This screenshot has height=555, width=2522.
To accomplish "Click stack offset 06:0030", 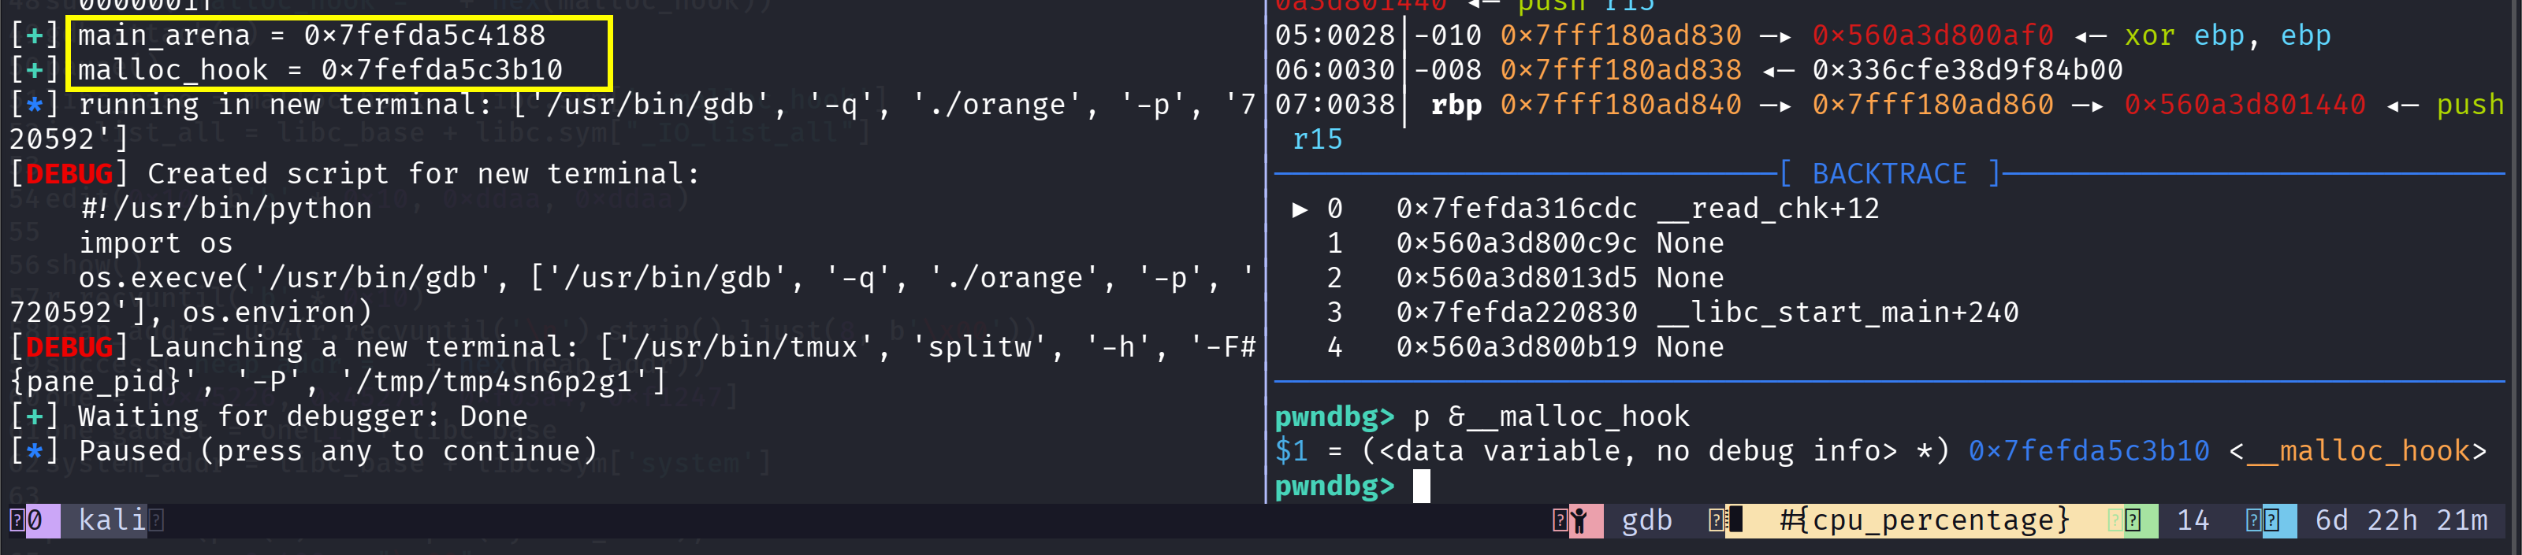I will 1334,70.
